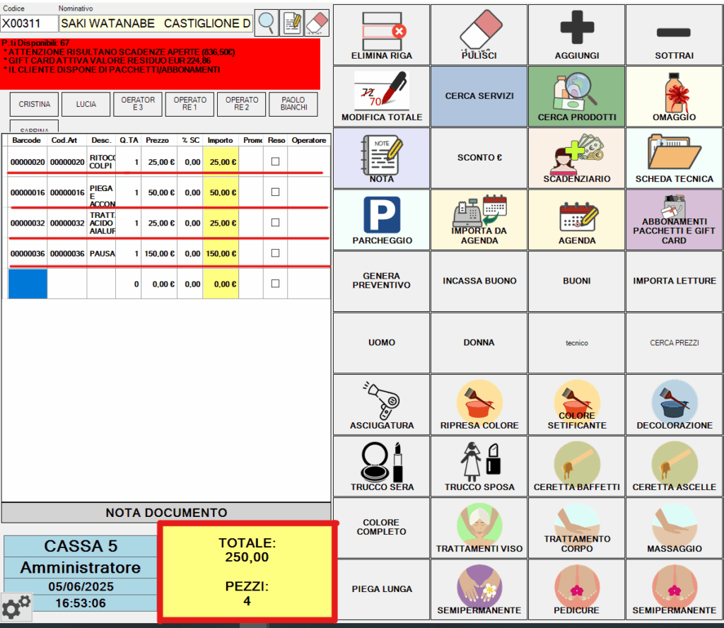The height and width of the screenshot is (628, 724).
Task: Open settings gears in bottom-left corner
Action: tap(16, 607)
